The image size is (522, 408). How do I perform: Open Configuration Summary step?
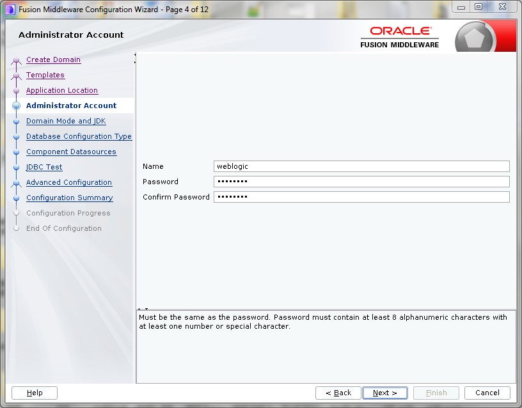click(x=70, y=198)
